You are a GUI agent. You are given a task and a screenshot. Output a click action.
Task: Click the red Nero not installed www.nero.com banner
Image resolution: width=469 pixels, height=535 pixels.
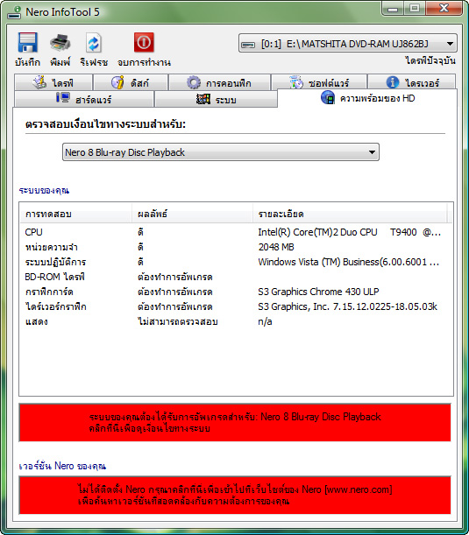pos(235,495)
